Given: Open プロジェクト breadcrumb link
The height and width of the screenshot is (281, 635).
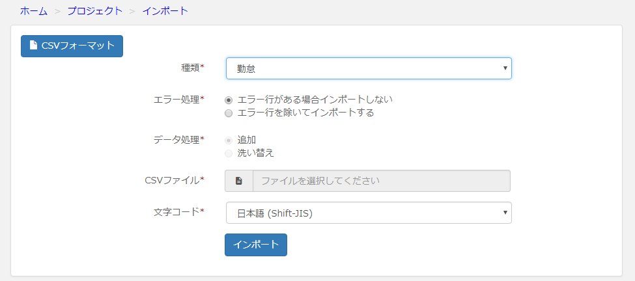Looking at the screenshot, I should click(95, 11).
